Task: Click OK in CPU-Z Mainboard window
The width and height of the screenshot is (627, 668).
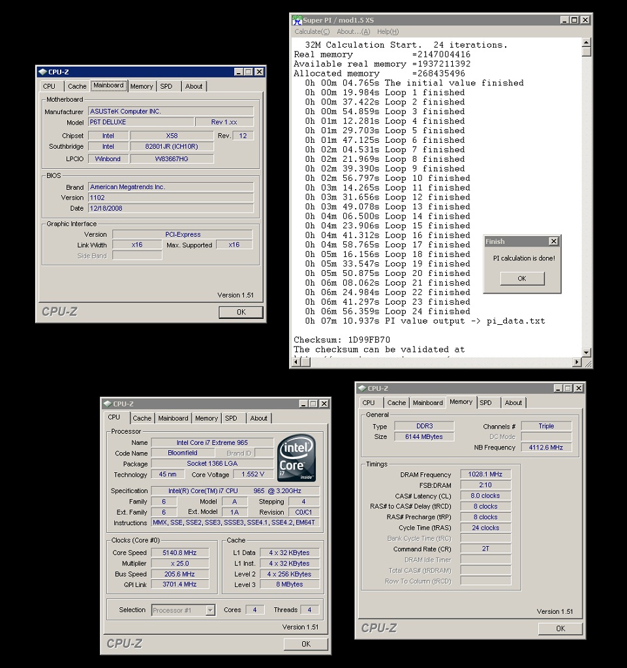Action: tap(241, 312)
